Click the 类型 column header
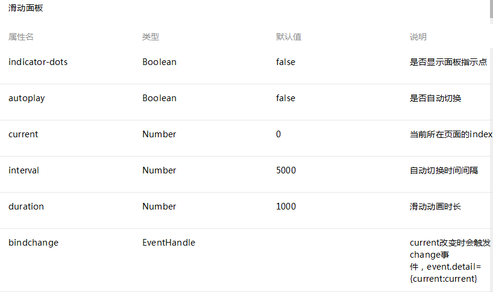 click(151, 37)
